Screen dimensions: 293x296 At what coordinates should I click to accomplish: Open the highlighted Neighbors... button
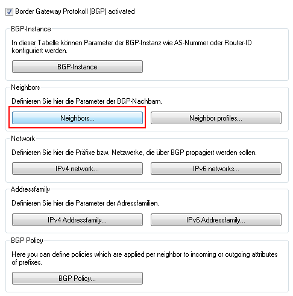(77, 118)
